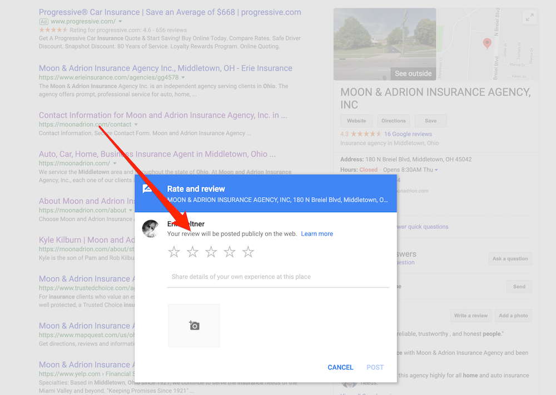
Task: Open the MapQuest Moon & Adrion result
Action: 87,326
